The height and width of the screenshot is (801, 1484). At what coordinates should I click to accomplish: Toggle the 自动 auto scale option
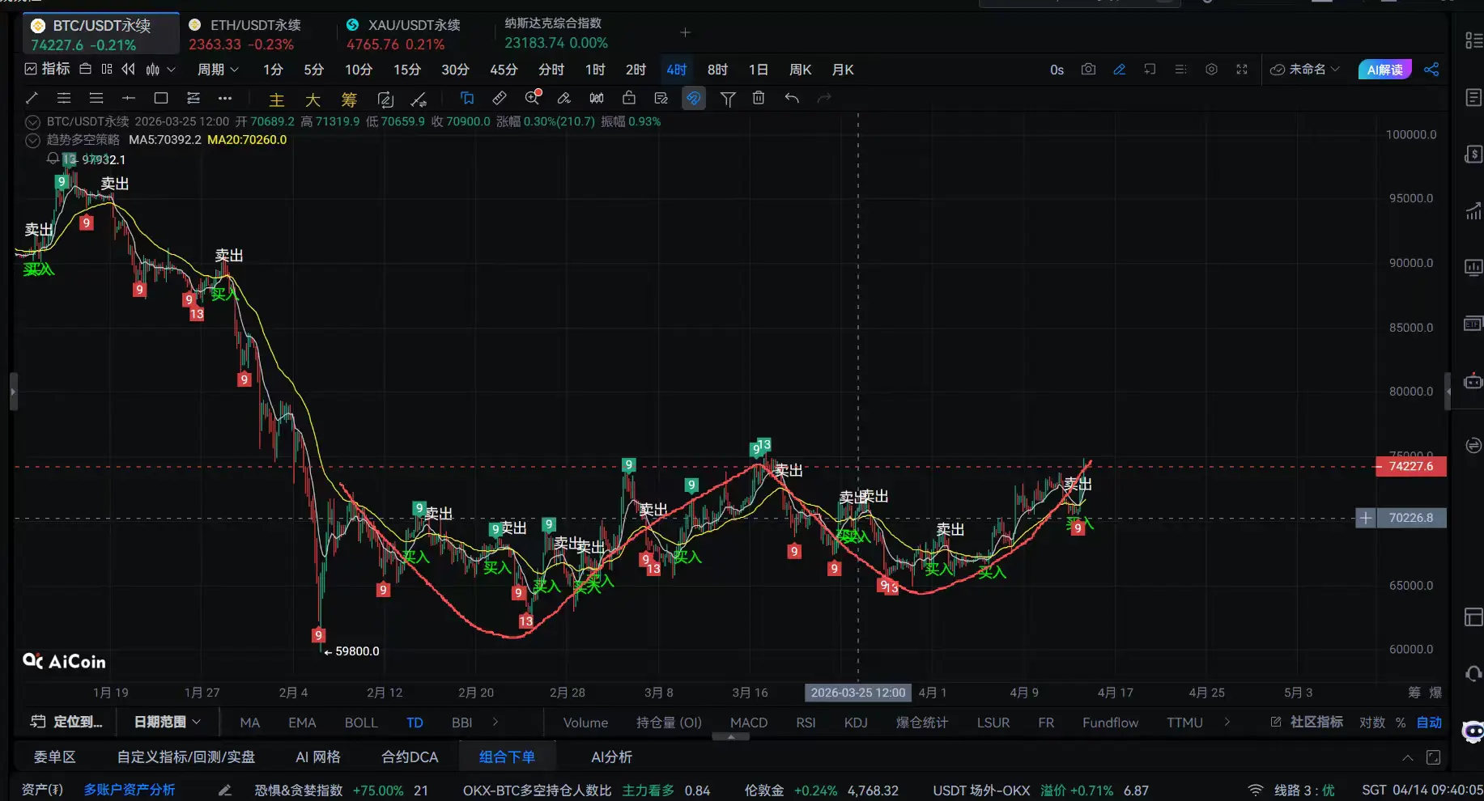point(1429,723)
